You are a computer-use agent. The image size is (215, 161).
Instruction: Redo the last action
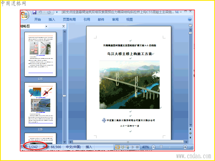(49, 12)
